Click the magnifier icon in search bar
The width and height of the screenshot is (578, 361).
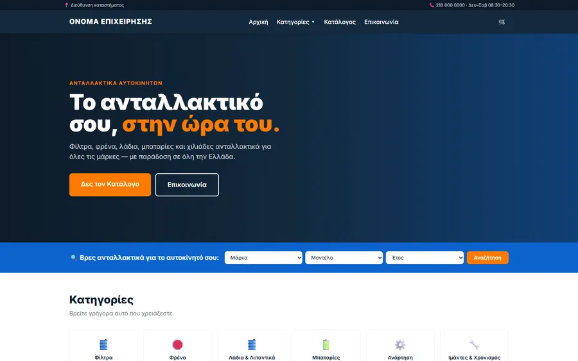point(73,258)
